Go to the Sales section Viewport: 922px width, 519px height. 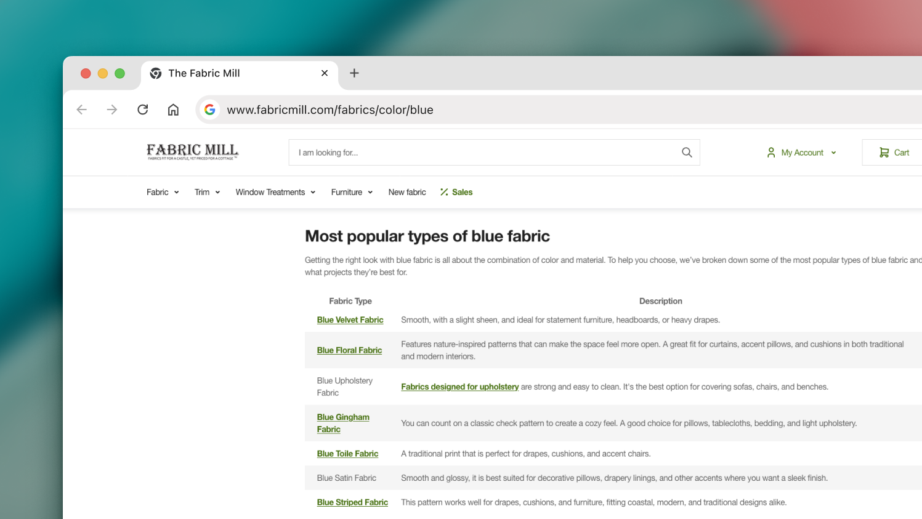(456, 192)
